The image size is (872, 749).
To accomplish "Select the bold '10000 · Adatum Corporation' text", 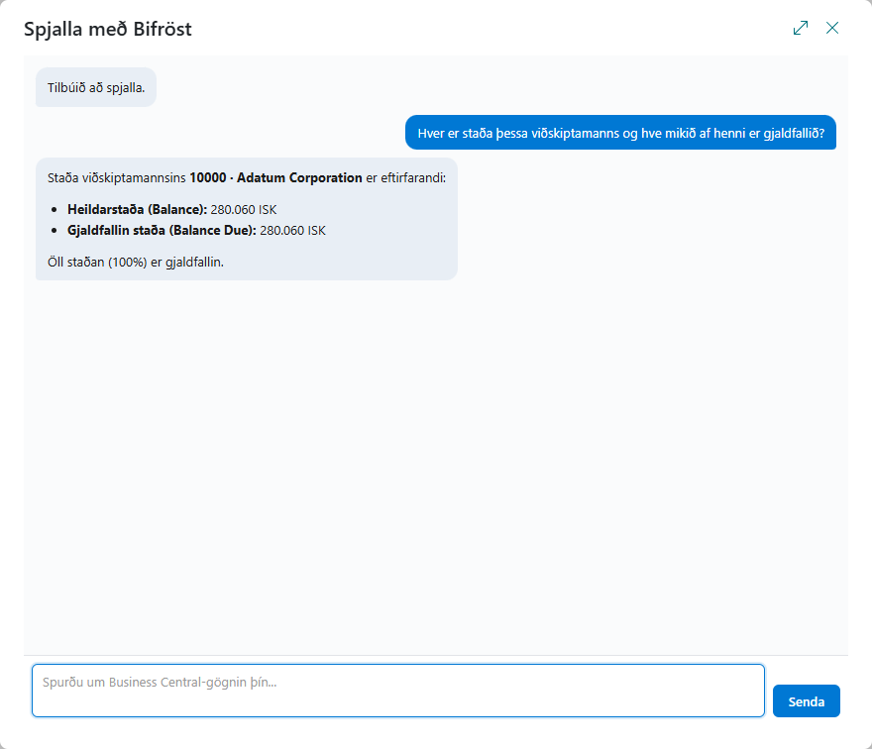I will [275, 178].
